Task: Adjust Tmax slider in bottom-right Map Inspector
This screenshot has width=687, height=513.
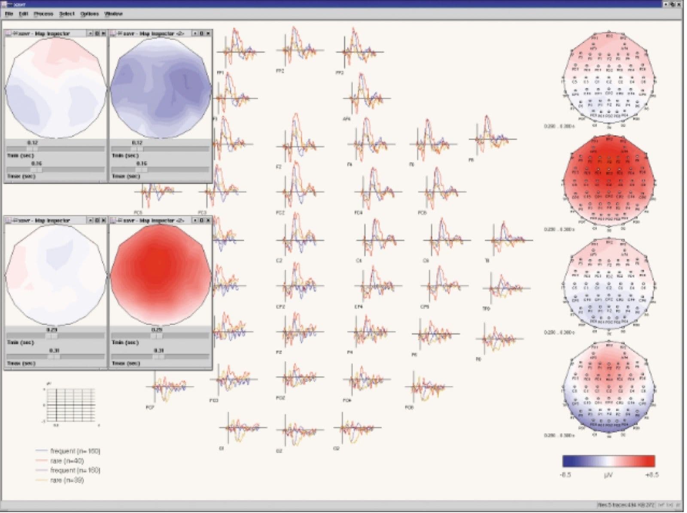Action: pyautogui.click(x=160, y=357)
